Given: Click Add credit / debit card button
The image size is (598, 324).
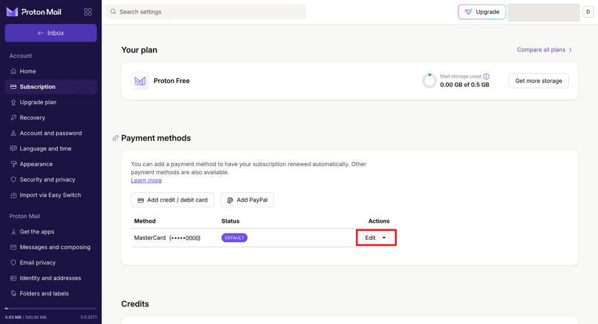Looking at the screenshot, I should tap(172, 200).
